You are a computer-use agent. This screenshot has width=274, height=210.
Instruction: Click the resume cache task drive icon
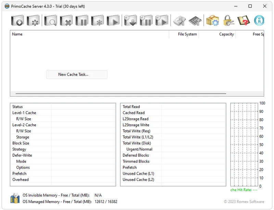pos(113,21)
